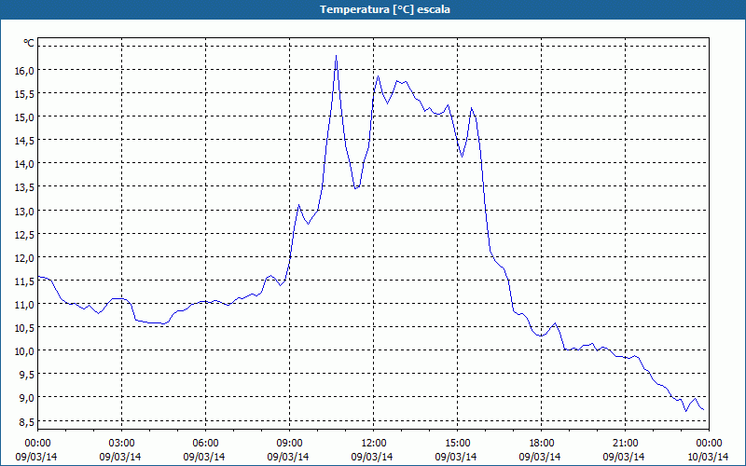
Task: Select the 15,5 axis label
Action: [x=25, y=94]
